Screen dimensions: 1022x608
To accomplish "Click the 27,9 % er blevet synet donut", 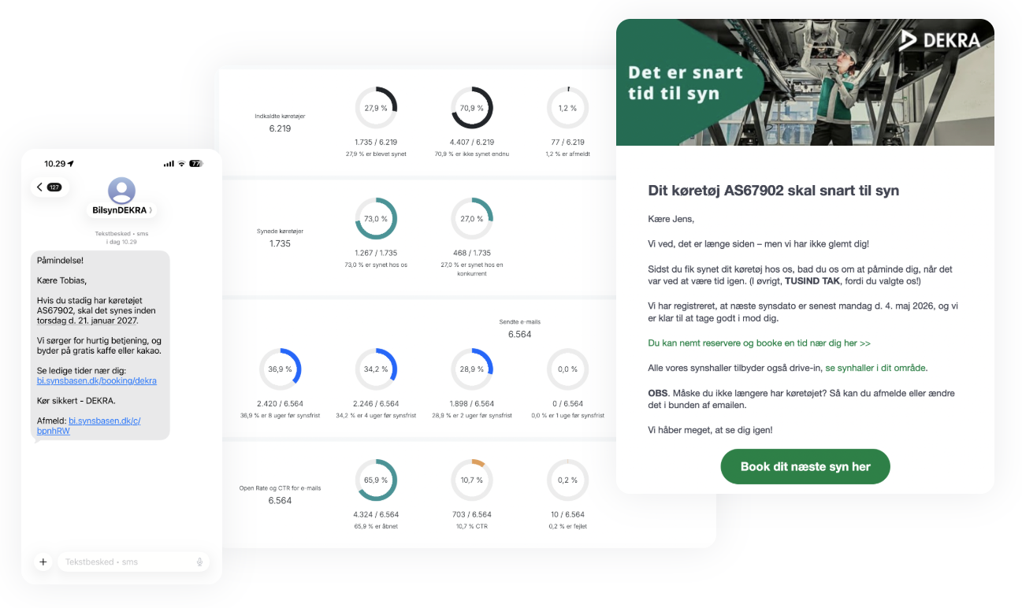I will (x=376, y=108).
